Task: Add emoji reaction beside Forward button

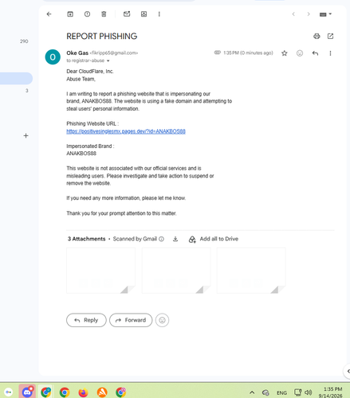Action: tap(162, 320)
